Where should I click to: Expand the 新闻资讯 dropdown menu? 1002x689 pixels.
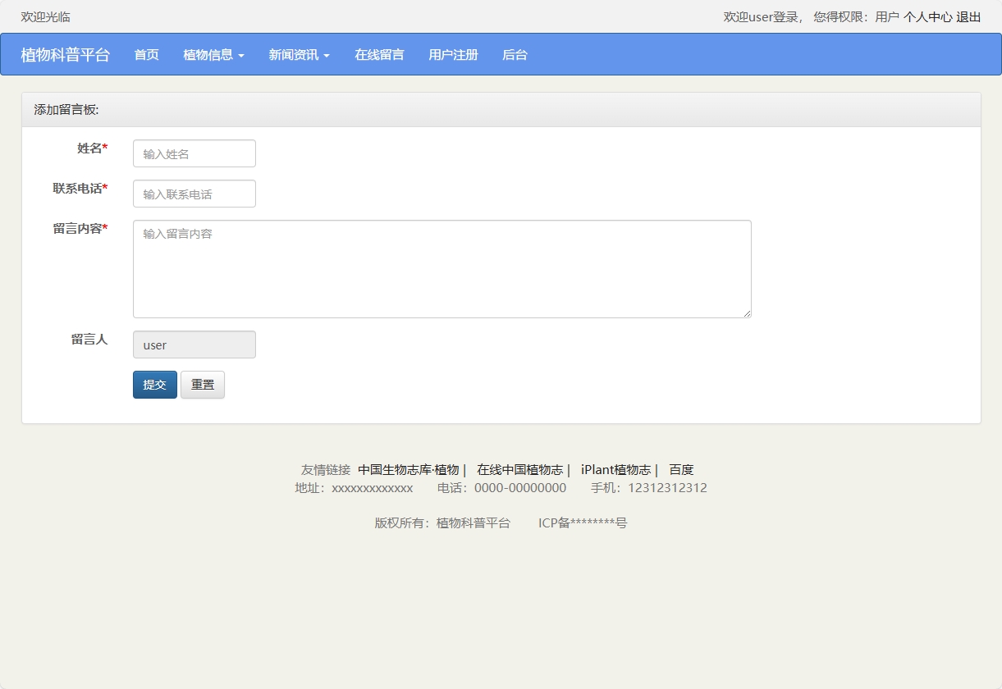point(299,55)
